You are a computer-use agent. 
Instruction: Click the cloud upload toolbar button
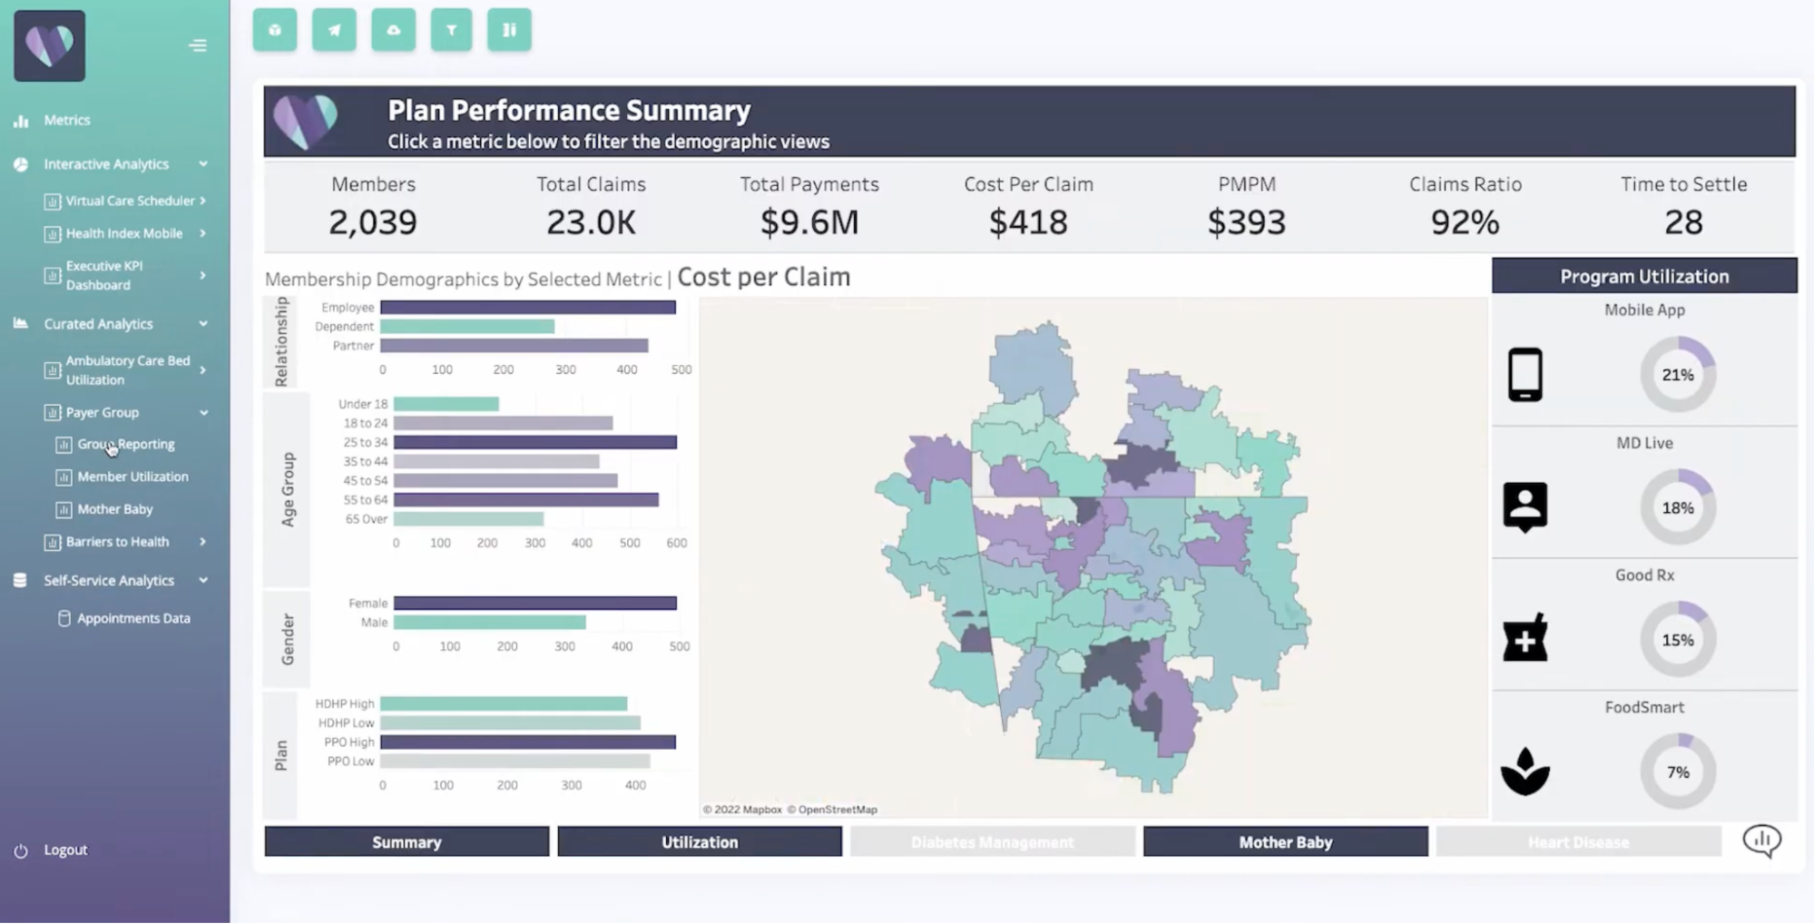tap(393, 30)
